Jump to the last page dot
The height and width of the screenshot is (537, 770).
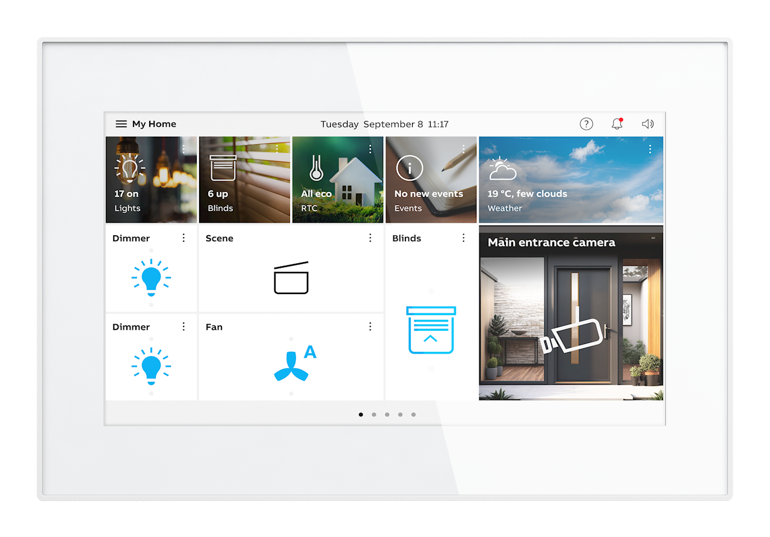click(x=413, y=414)
